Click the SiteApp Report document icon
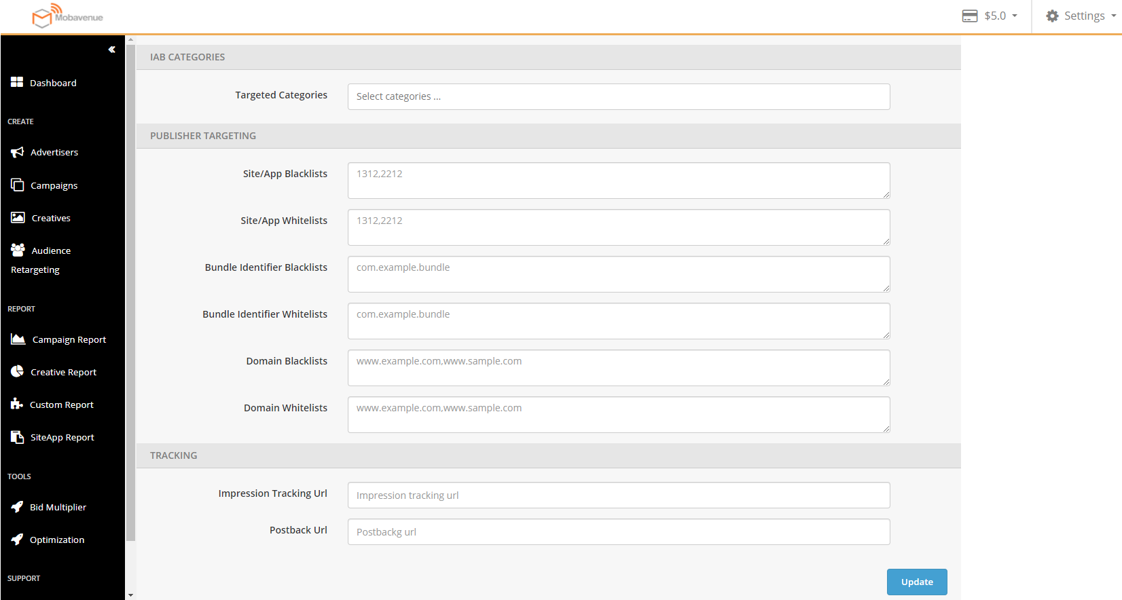The height and width of the screenshot is (600, 1122). click(x=18, y=436)
